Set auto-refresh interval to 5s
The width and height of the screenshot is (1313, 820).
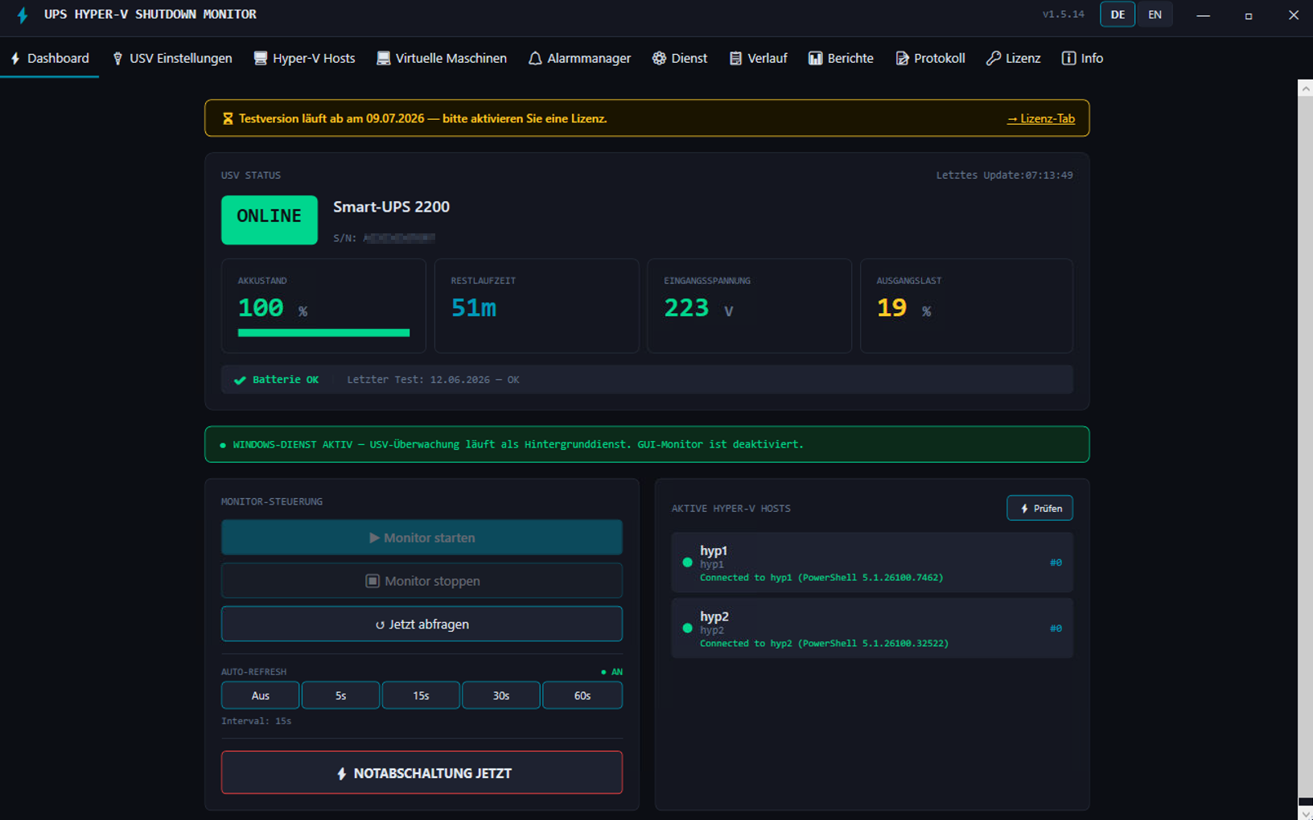coord(340,695)
